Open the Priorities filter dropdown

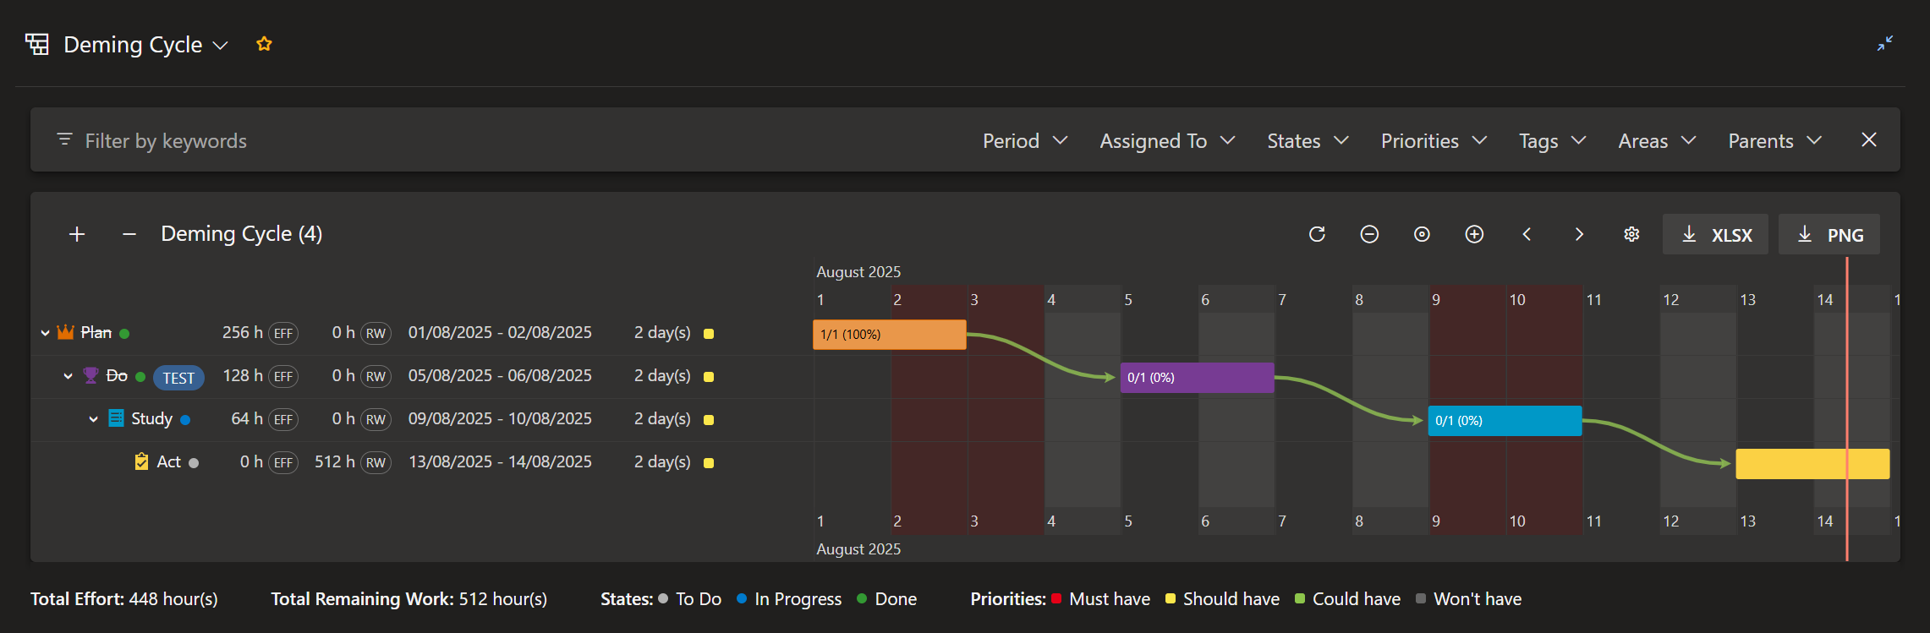[x=1434, y=140]
